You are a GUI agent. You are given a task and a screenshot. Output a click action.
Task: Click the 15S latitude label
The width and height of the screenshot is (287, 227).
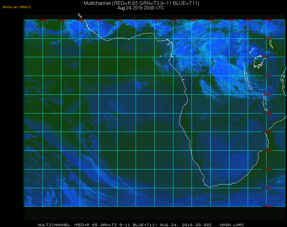click(268, 113)
